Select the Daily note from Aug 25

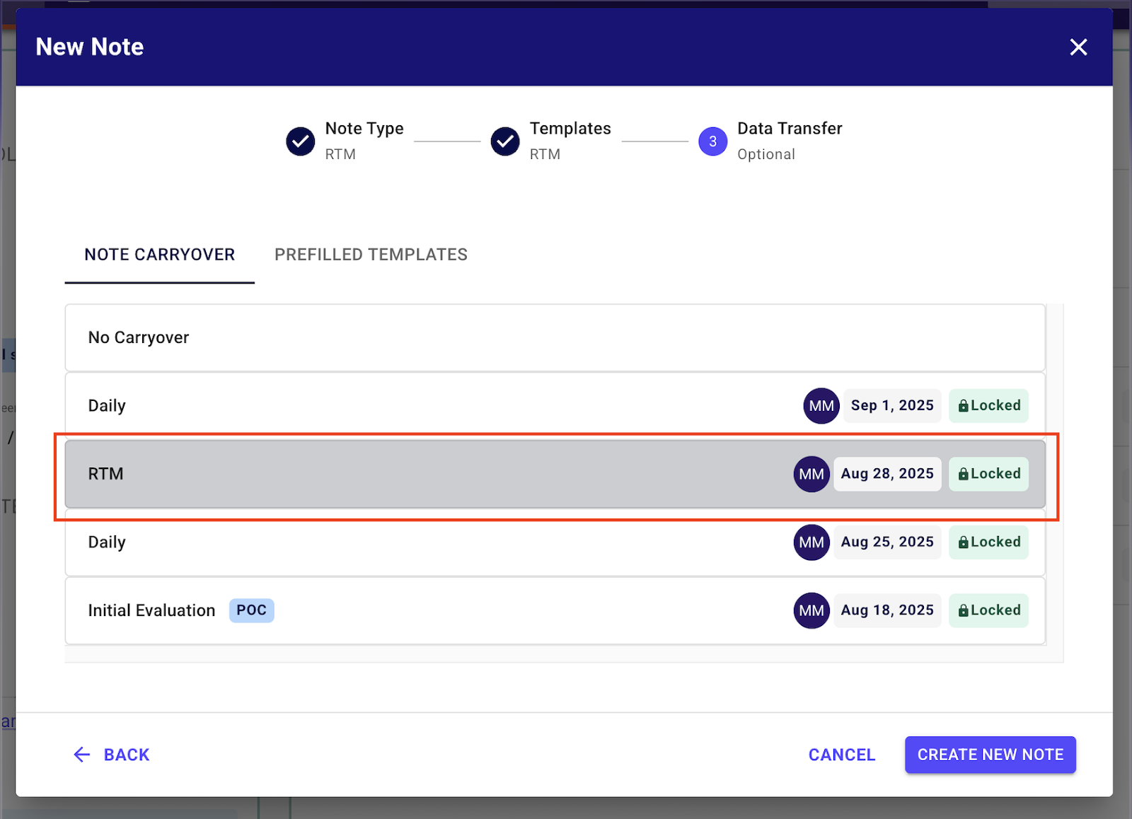[x=424, y=542]
